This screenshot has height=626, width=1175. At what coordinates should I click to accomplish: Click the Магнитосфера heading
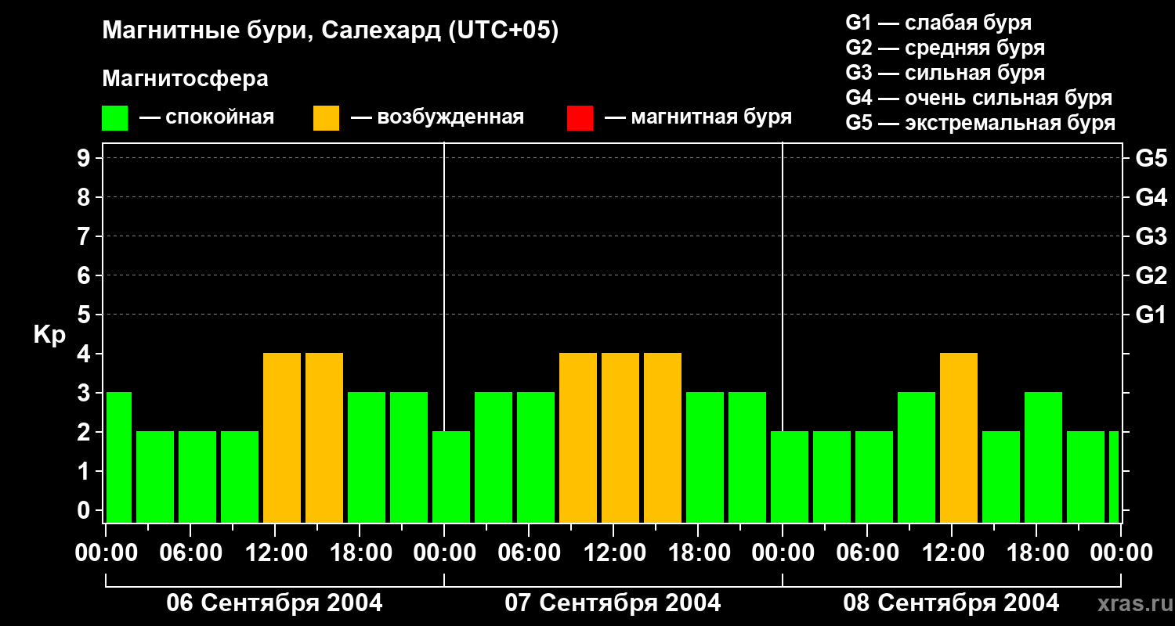click(186, 79)
